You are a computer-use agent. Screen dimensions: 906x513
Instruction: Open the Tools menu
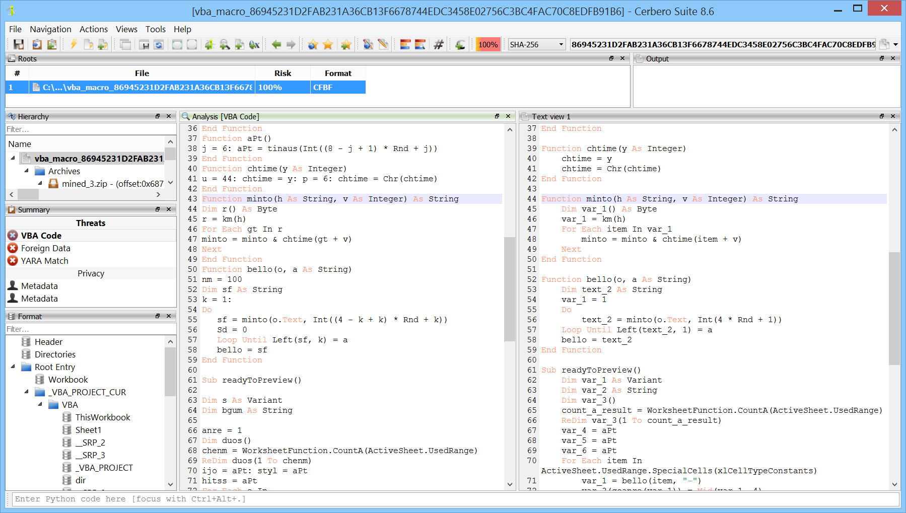155,29
